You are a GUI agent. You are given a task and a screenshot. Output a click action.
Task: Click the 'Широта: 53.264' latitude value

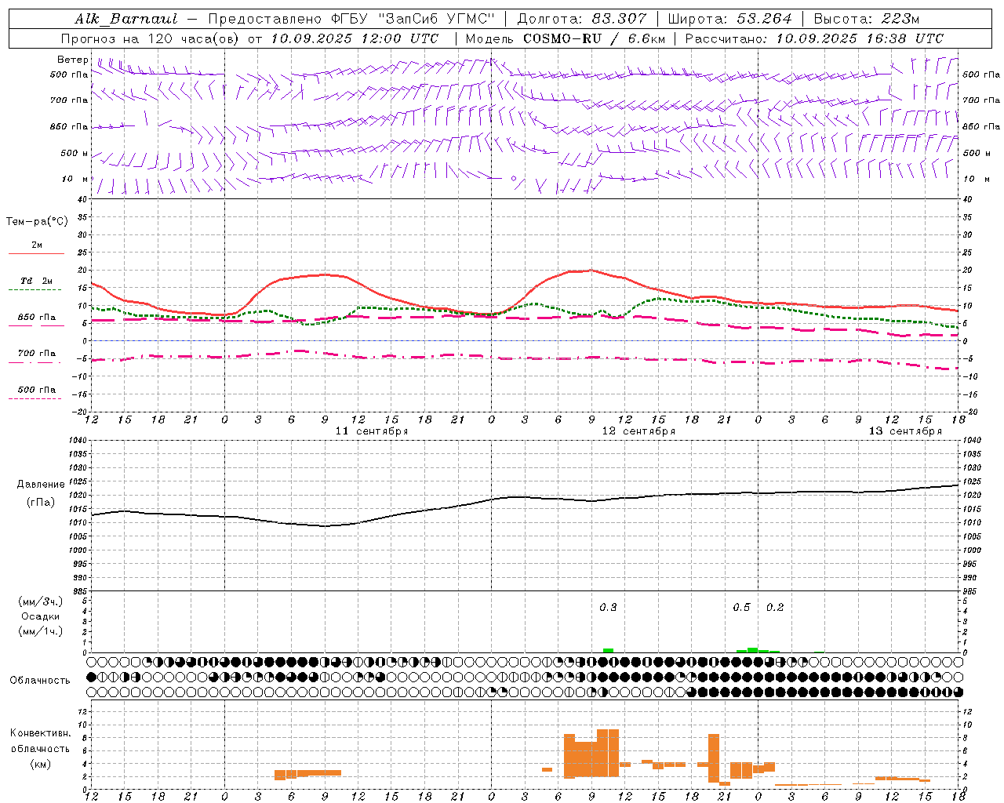729,19
